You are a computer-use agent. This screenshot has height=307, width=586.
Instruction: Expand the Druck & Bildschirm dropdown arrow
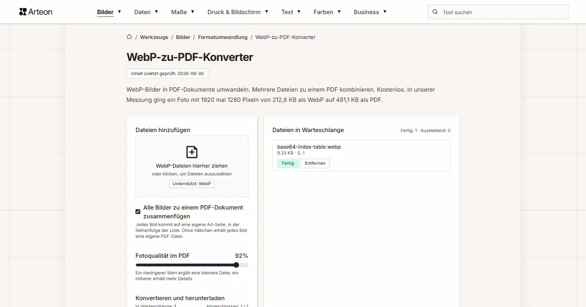pos(267,12)
